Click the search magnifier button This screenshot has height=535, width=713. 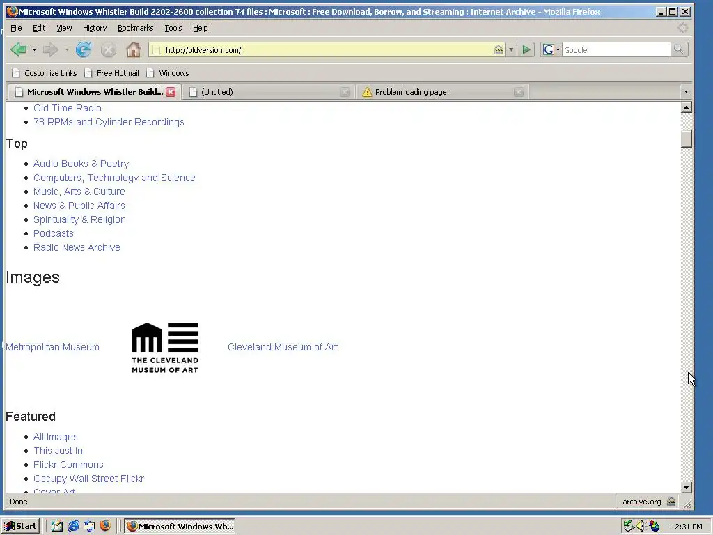679,49
